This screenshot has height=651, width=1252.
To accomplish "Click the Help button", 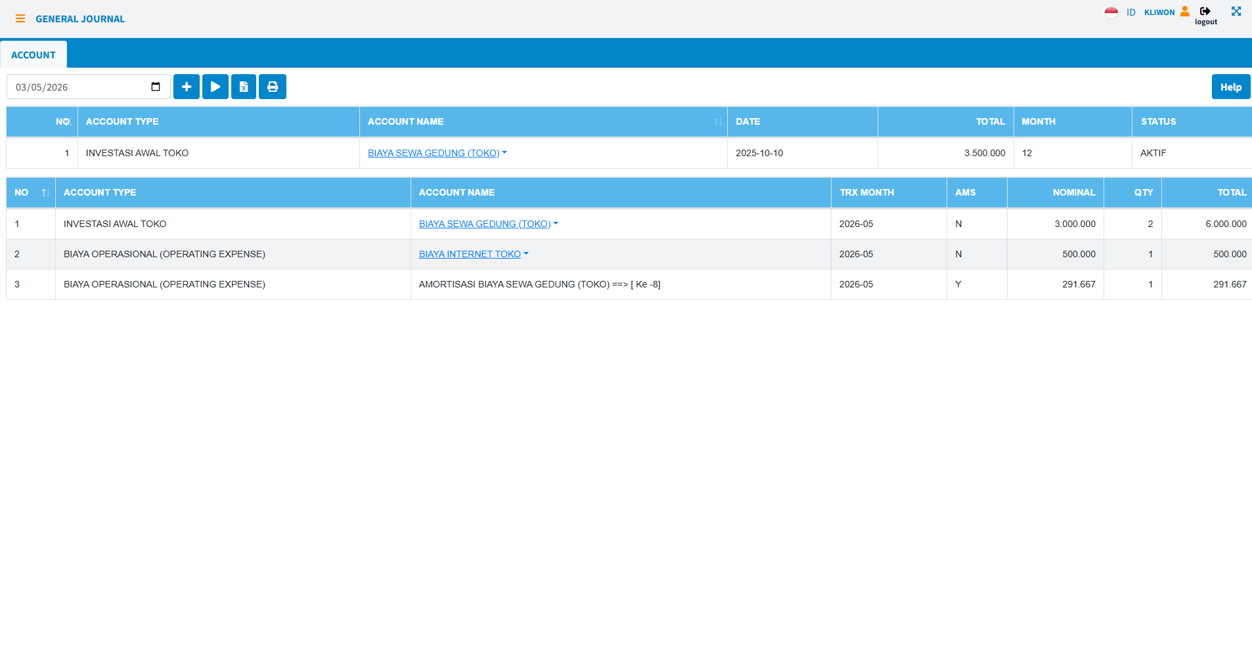I will 1231,87.
